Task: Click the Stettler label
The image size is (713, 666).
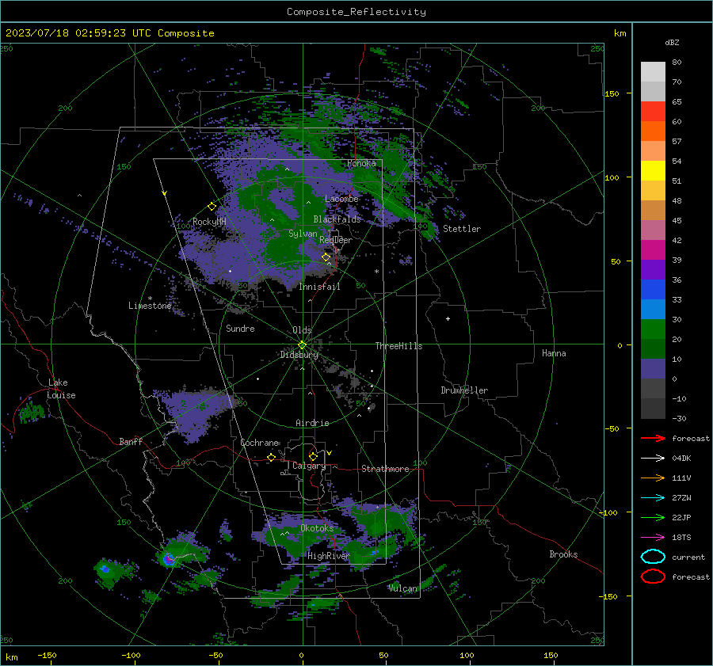Action: point(462,229)
